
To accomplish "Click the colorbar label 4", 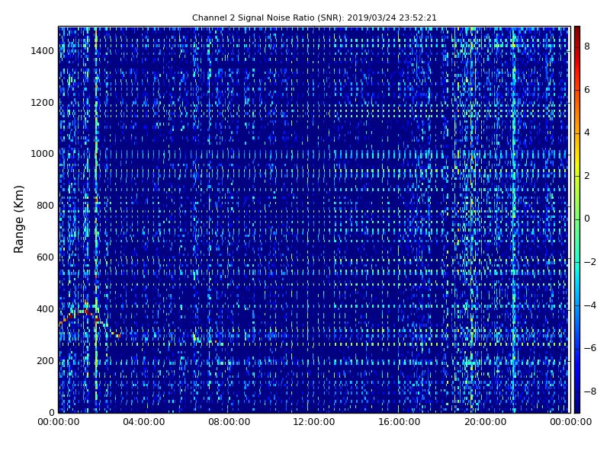I will [x=587, y=133].
